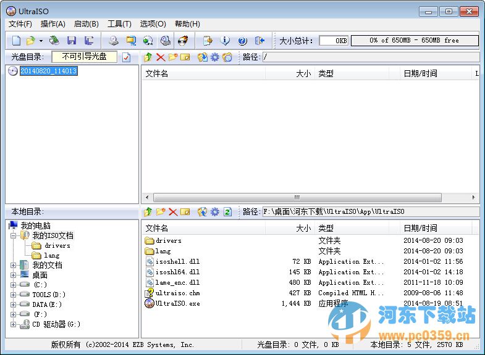The width and height of the screenshot is (485, 355).
Task: Click the local pane New Folder icon
Action: pos(161,212)
